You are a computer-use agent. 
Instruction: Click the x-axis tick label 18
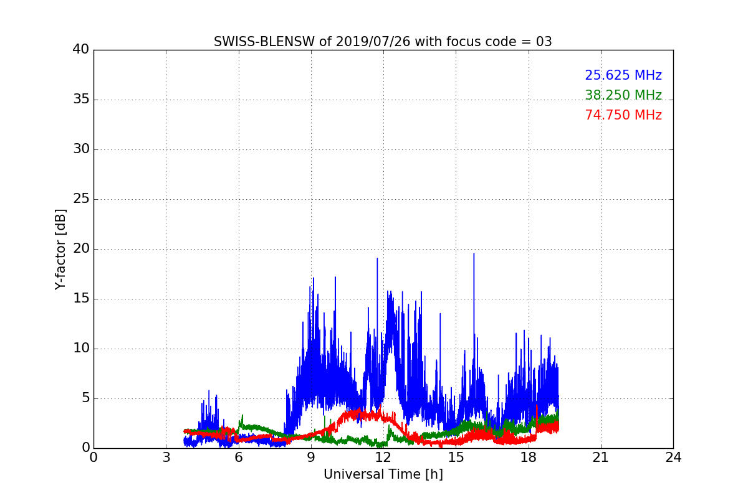[x=528, y=458]
